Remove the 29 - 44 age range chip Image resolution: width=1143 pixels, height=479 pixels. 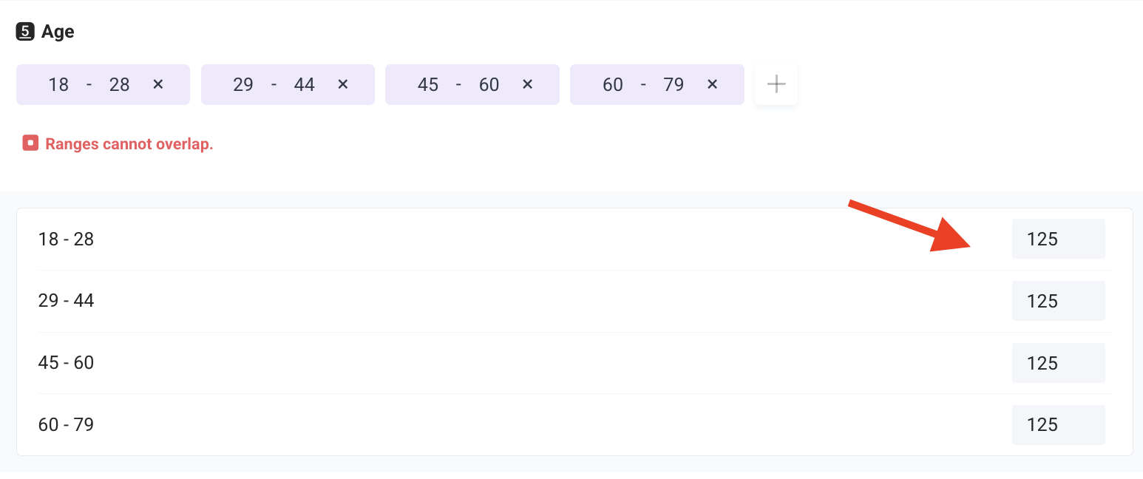pos(342,84)
